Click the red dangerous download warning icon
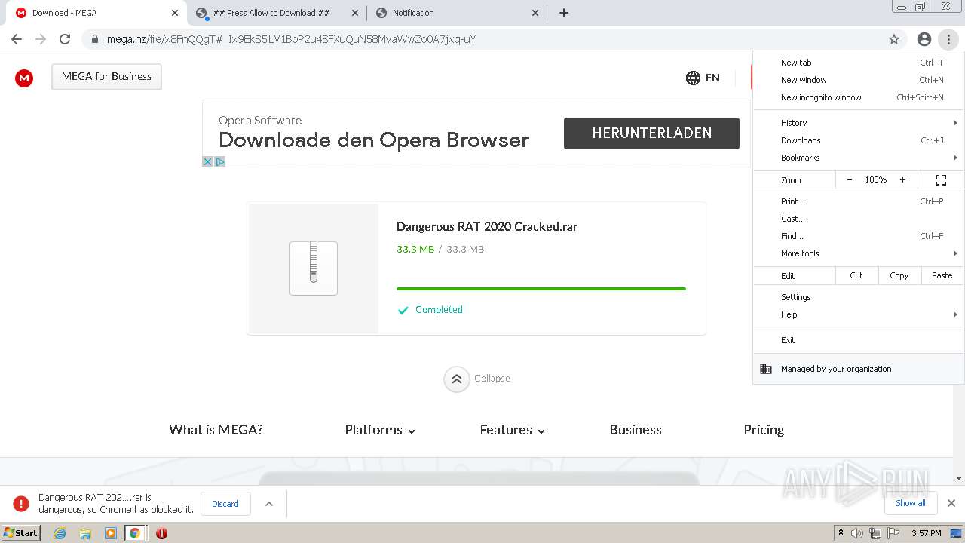 [21, 503]
